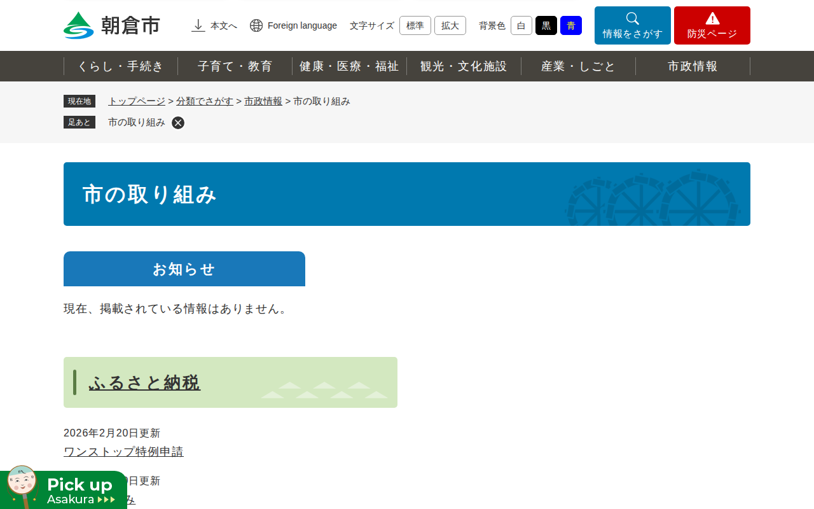Open the 観光・文化施設 menu
The height and width of the screenshot is (509, 814).
point(464,66)
